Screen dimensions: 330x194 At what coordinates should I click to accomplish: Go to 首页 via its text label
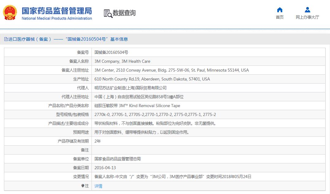[279, 17]
